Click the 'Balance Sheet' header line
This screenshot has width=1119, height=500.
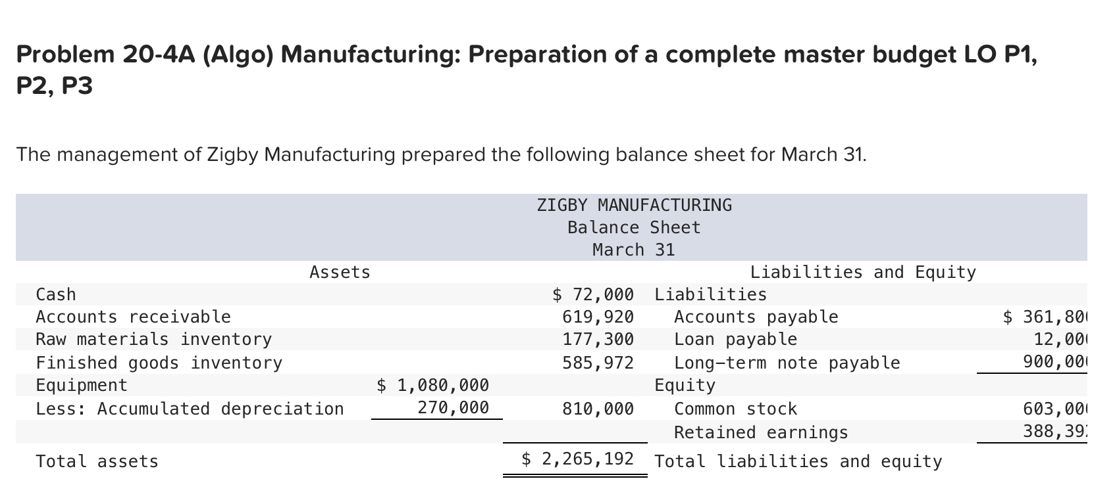(x=634, y=228)
